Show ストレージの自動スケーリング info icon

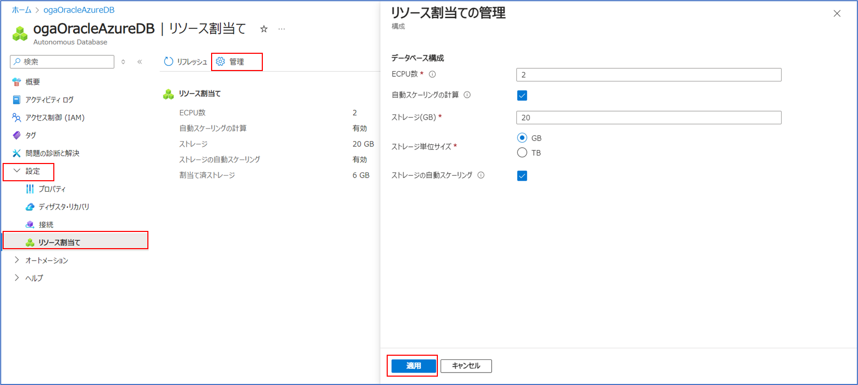[x=481, y=175]
